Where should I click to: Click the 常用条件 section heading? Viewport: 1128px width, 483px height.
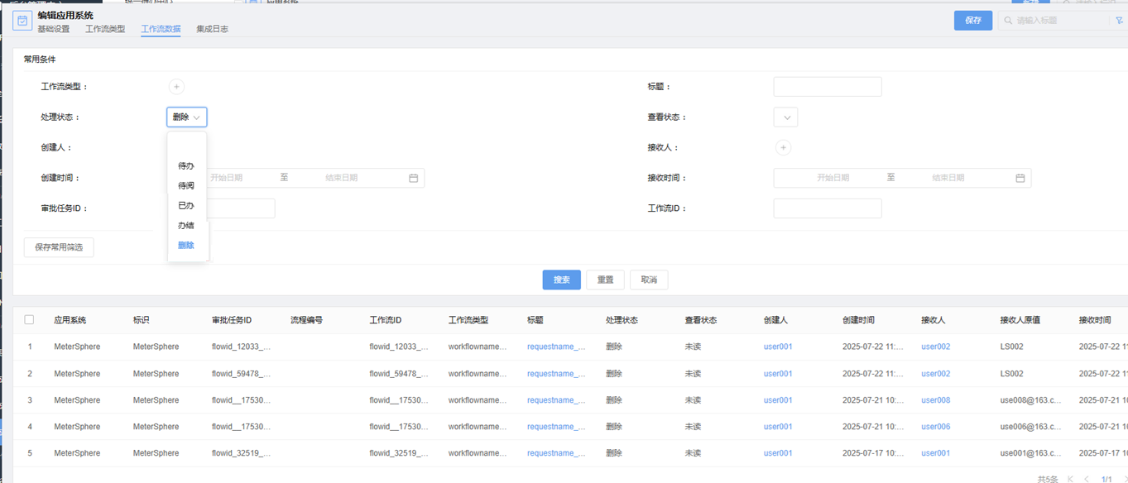[40, 60]
